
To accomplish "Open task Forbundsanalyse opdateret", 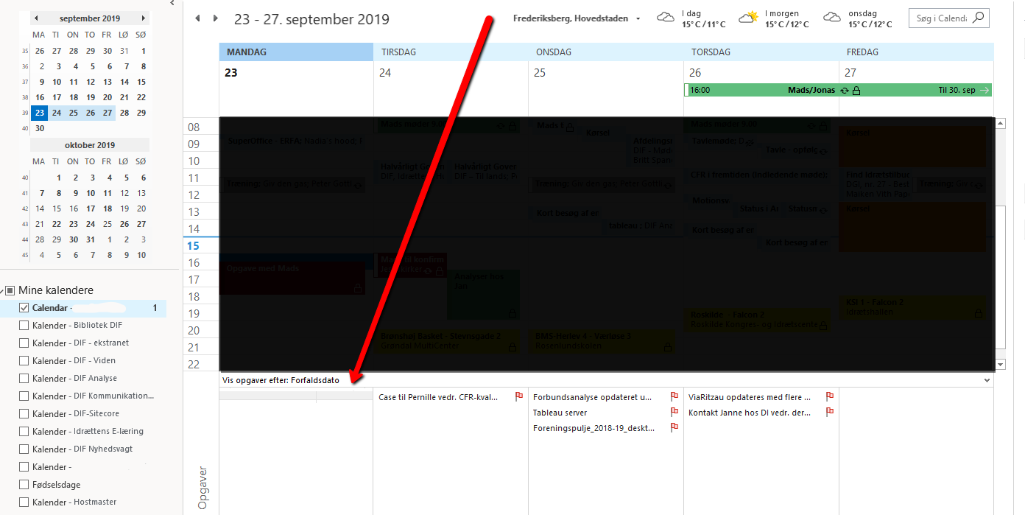I will click(x=593, y=397).
